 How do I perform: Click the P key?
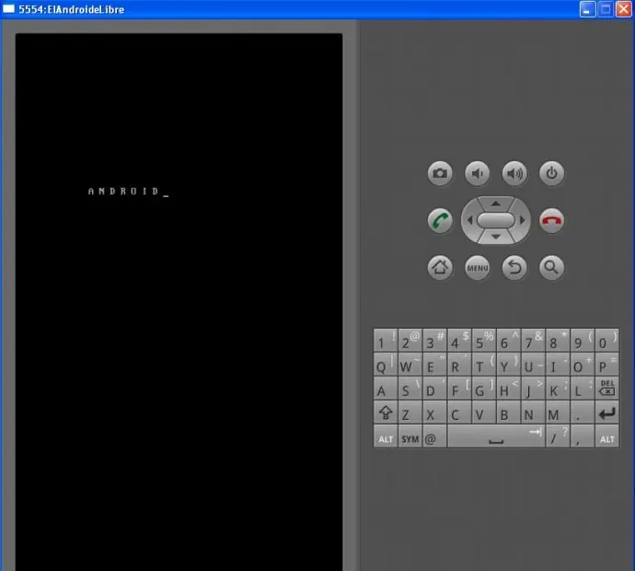click(x=607, y=365)
